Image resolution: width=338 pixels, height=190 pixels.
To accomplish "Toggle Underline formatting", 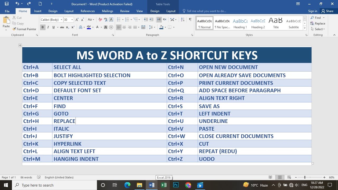I will (54, 27).
